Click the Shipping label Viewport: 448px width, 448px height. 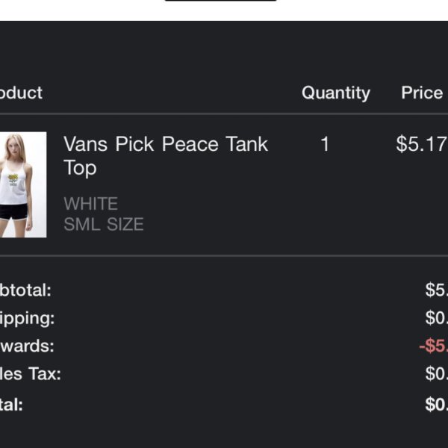click(27, 319)
